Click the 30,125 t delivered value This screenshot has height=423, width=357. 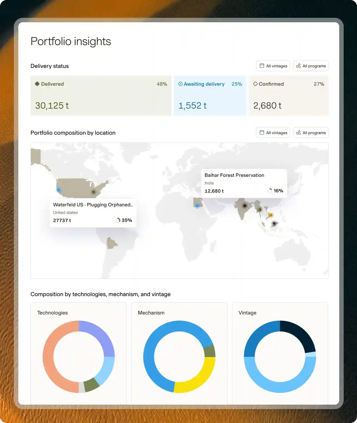coord(52,105)
